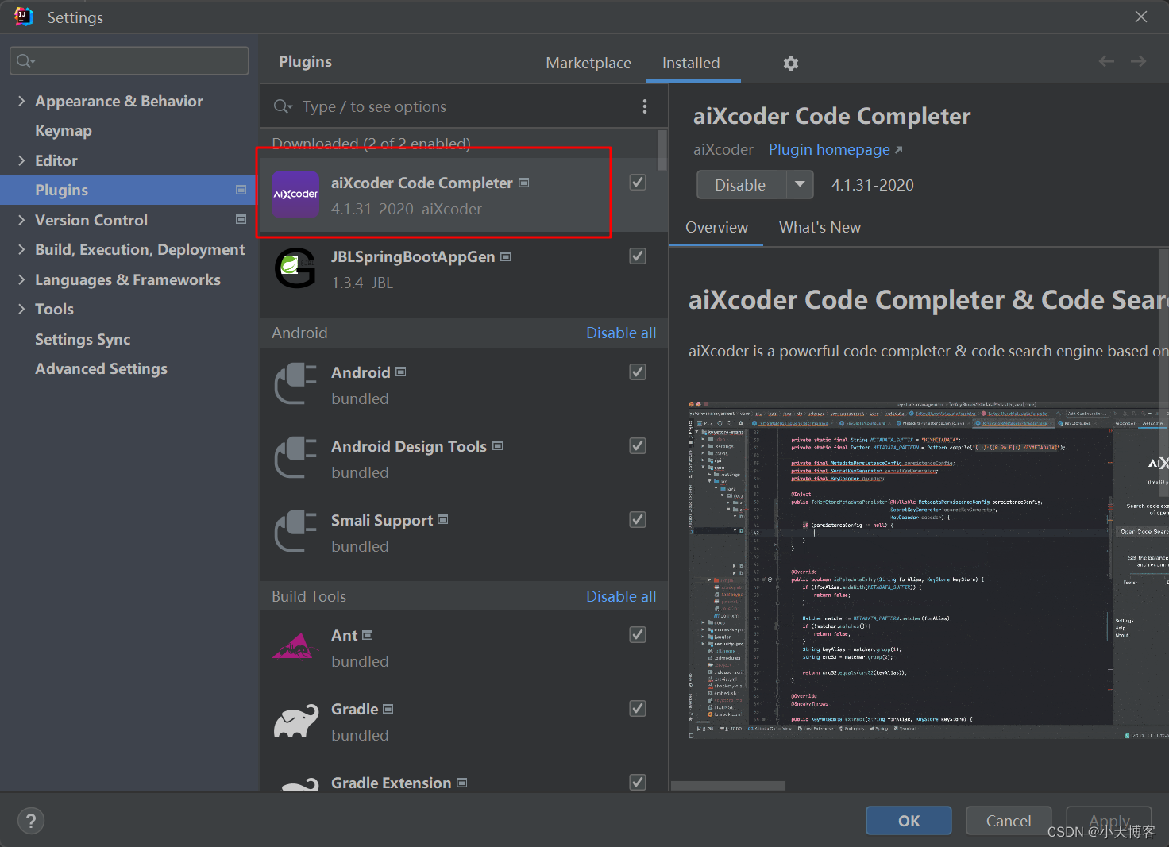Switch to the Marketplace tab
The width and height of the screenshot is (1169, 847).
pos(588,63)
